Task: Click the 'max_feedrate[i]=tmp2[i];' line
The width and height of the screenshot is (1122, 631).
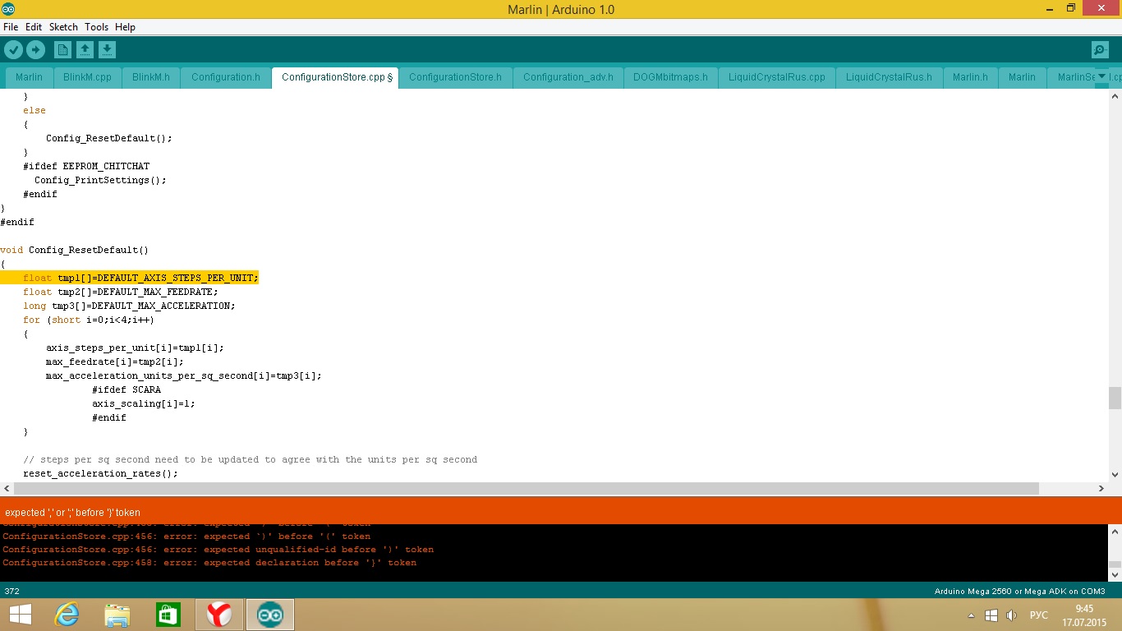Action: pyautogui.click(x=115, y=362)
